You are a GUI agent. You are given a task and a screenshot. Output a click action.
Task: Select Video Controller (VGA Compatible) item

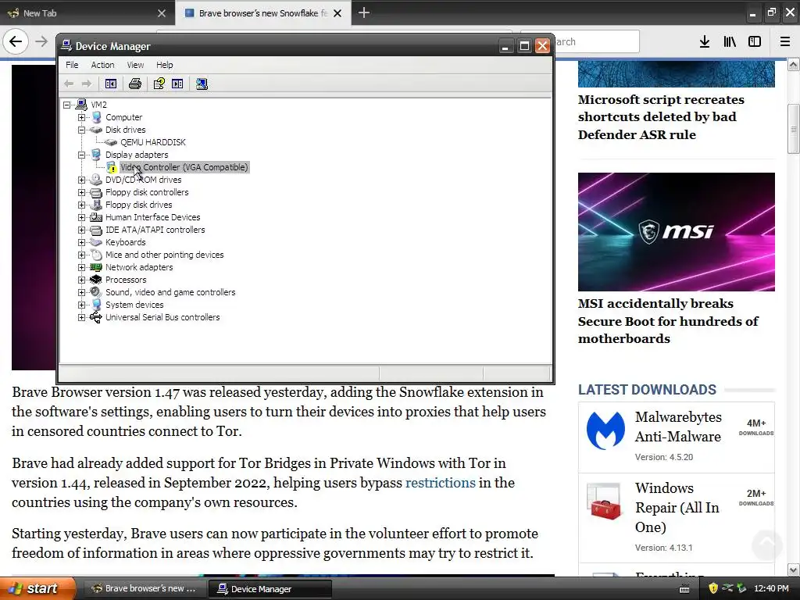click(184, 167)
